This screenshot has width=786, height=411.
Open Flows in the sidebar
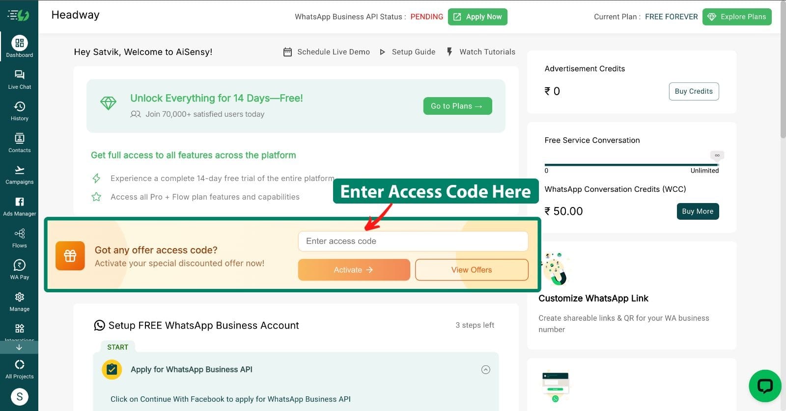click(20, 233)
